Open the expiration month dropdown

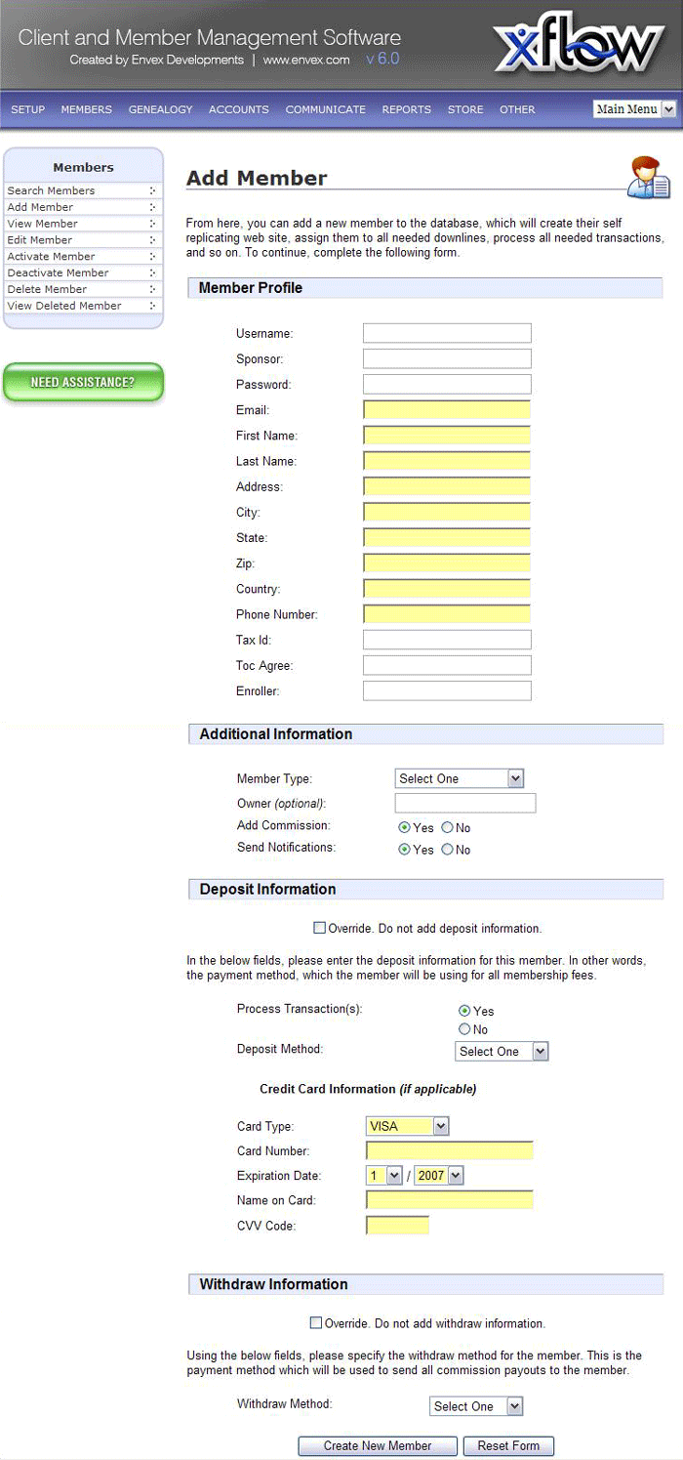384,1176
